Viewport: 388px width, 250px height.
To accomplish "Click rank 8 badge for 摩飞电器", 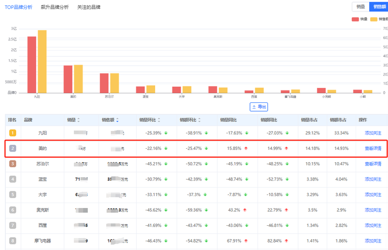I will pyautogui.click(x=12, y=241).
